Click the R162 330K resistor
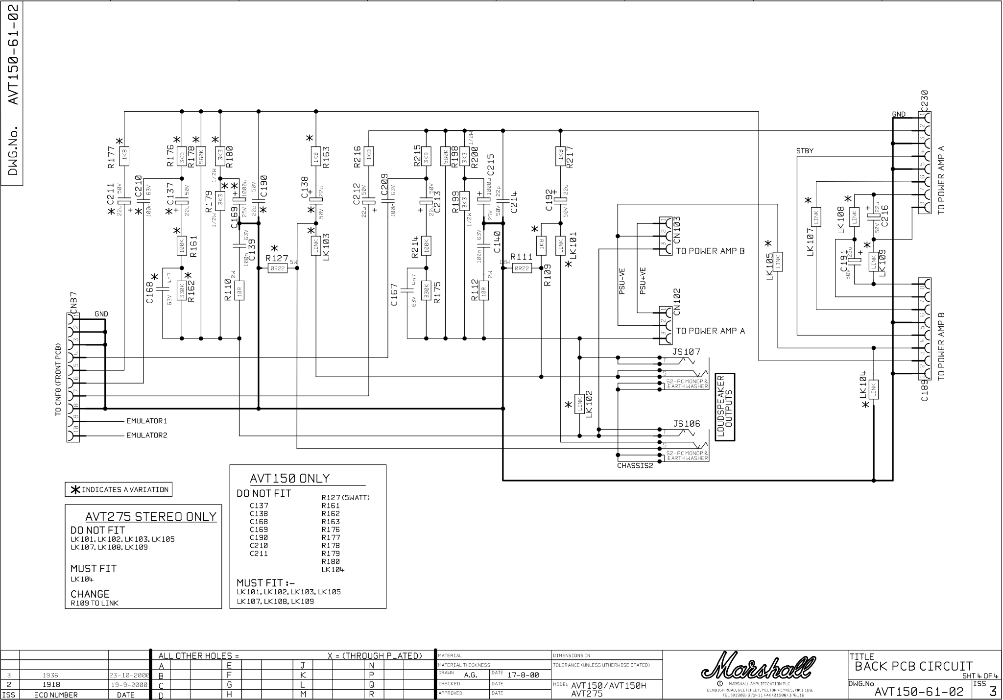The height and width of the screenshot is (700, 1003). click(182, 290)
